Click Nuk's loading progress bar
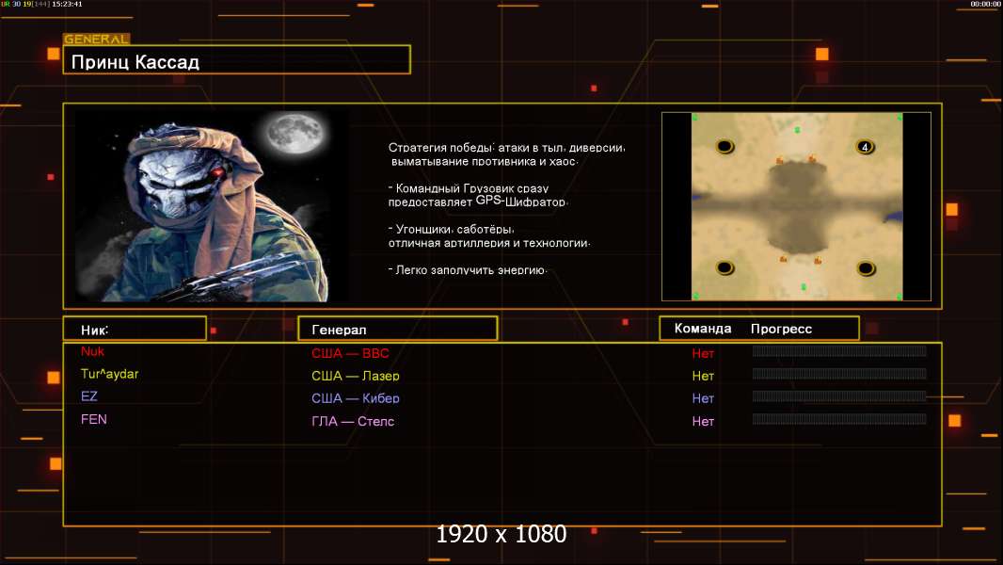This screenshot has width=1003, height=565. click(839, 352)
